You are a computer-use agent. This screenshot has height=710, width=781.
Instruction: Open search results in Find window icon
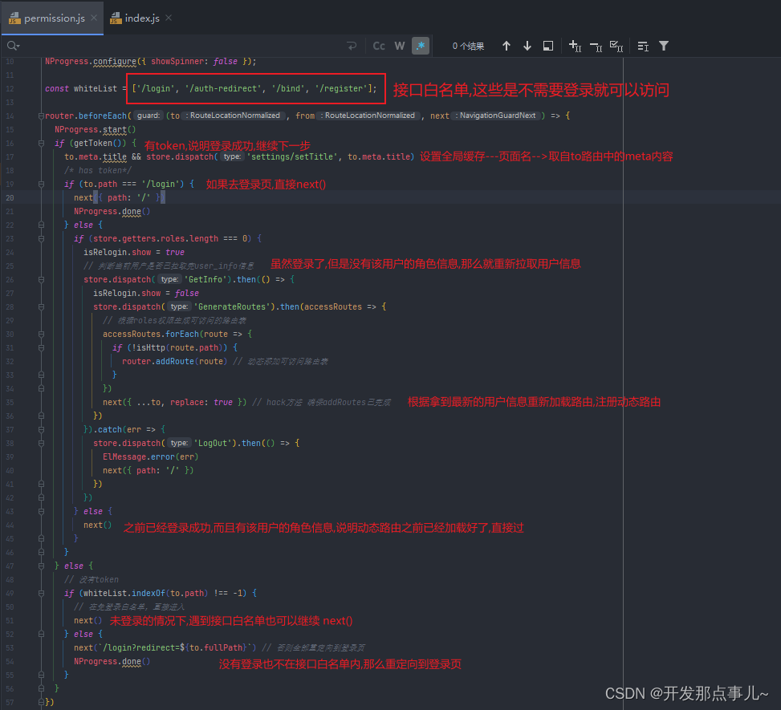548,46
